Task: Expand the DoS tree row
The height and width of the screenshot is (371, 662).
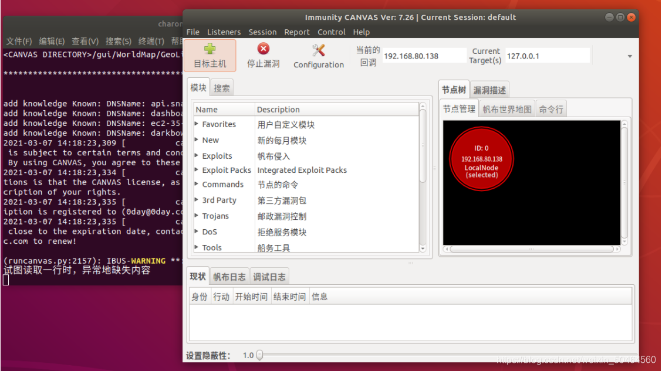Action: [197, 232]
